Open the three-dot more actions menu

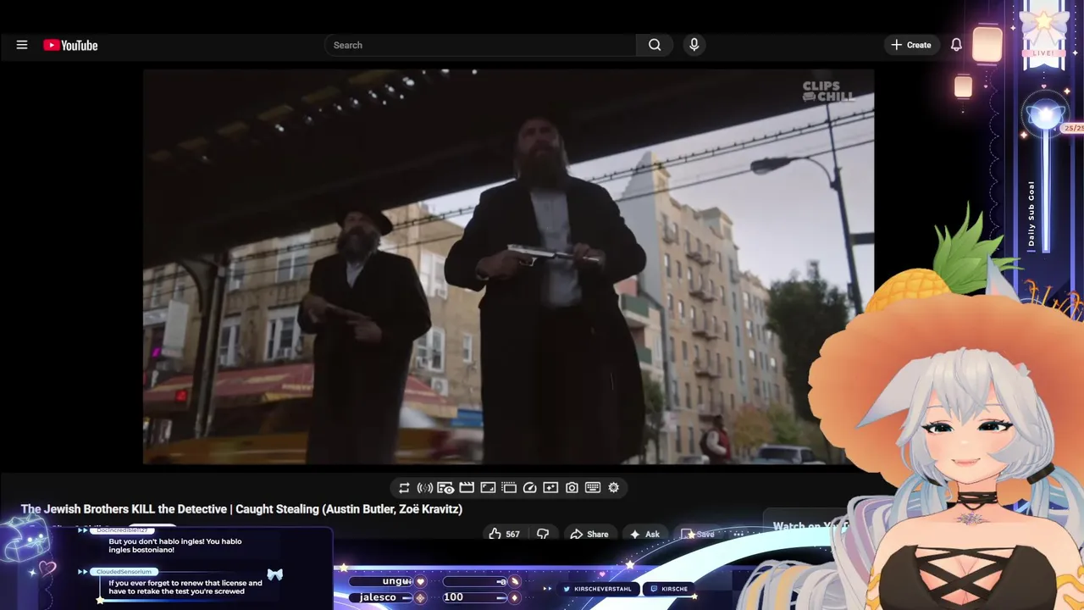click(738, 535)
